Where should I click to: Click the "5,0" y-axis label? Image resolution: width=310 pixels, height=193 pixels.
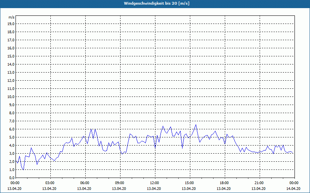(12, 137)
